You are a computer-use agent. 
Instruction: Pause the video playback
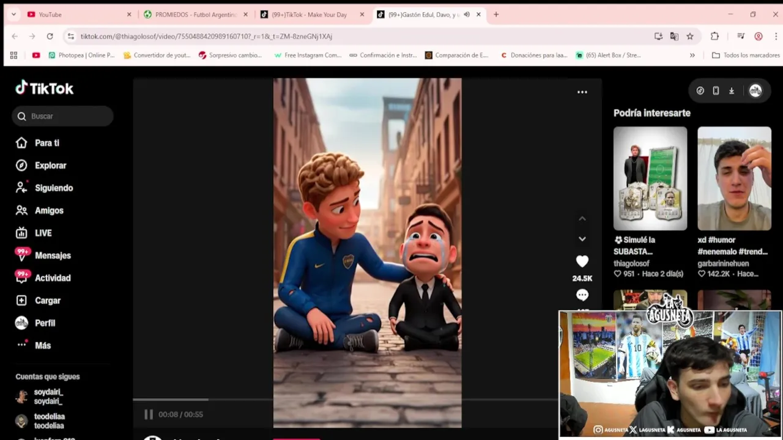point(149,414)
